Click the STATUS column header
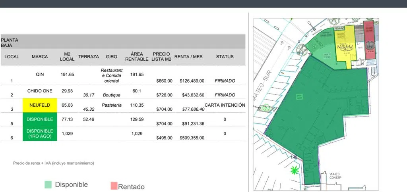This screenshot has height=192, width=407. click(x=225, y=57)
